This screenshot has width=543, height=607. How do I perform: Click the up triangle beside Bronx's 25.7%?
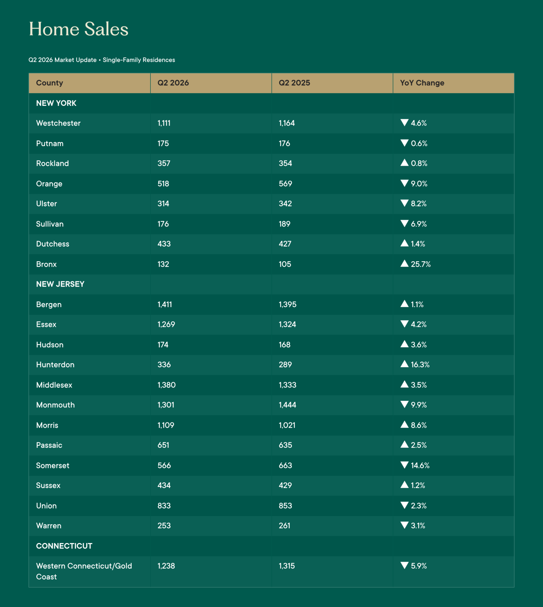[x=404, y=263]
